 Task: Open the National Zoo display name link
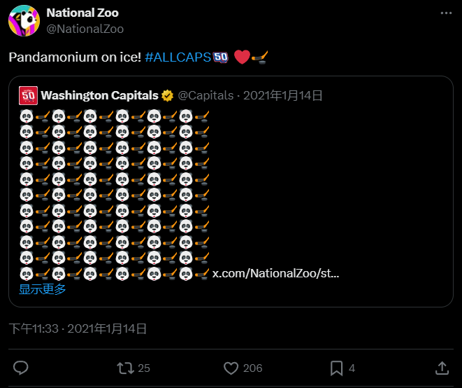tap(82, 13)
